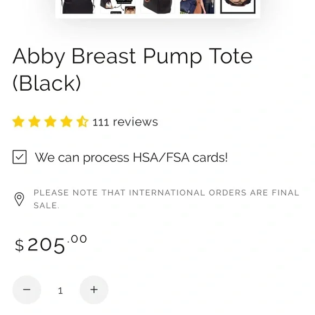Click the $205.00 price
The image size is (315, 315).
click(51, 244)
